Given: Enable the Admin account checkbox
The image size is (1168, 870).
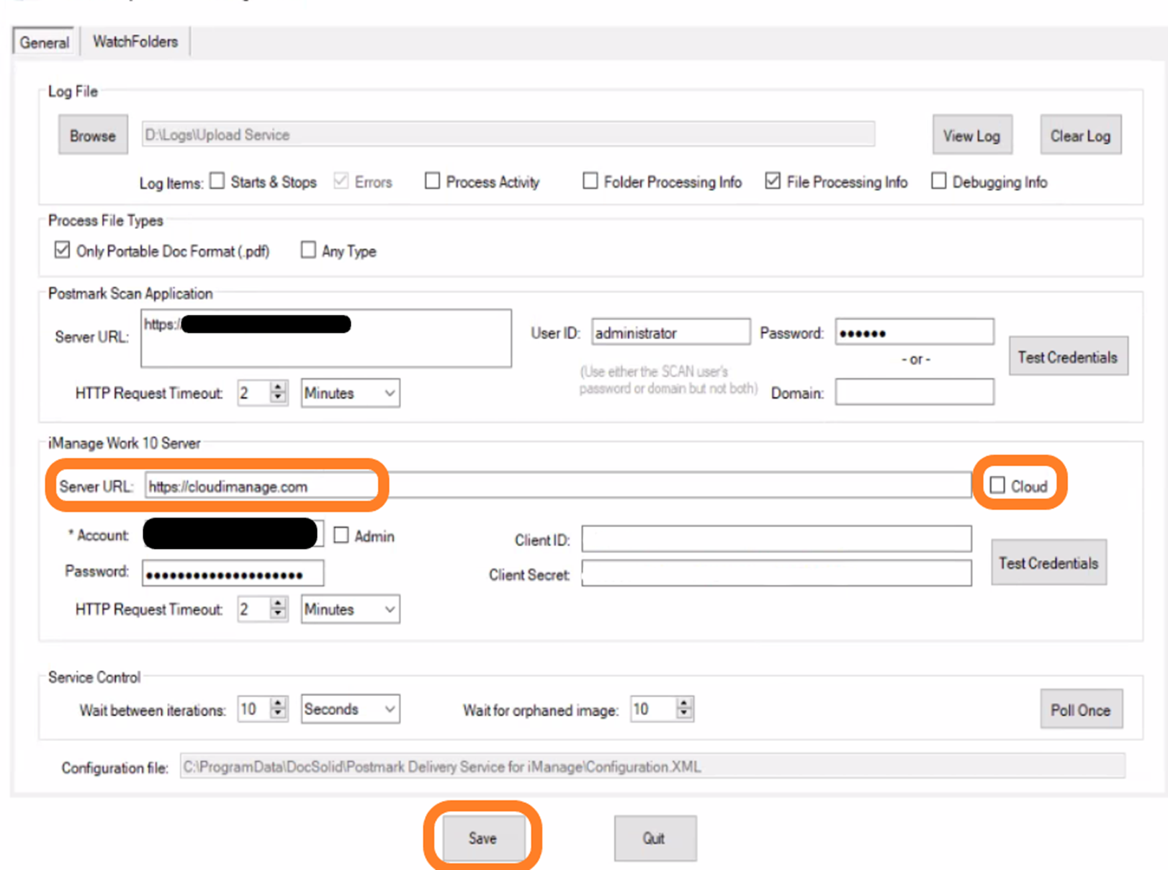Looking at the screenshot, I should pos(341,535).
